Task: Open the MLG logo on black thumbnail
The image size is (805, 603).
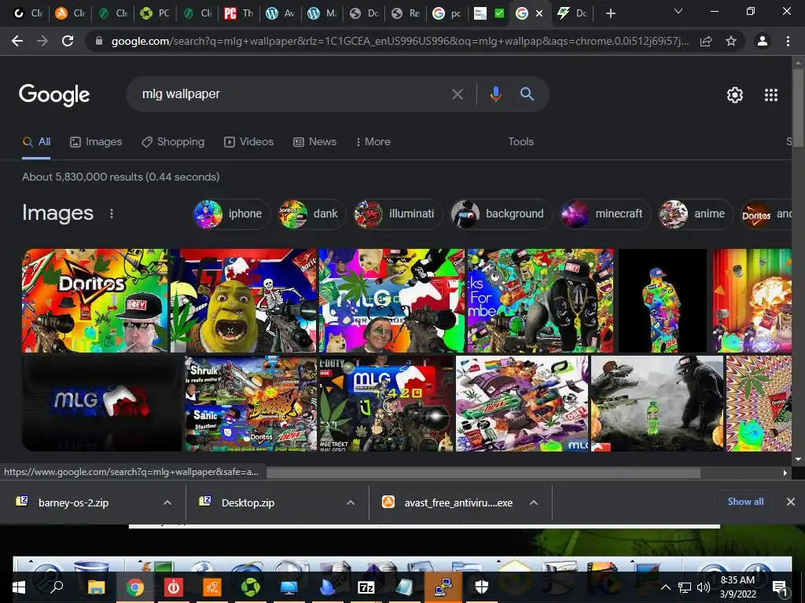Action: 101,404
